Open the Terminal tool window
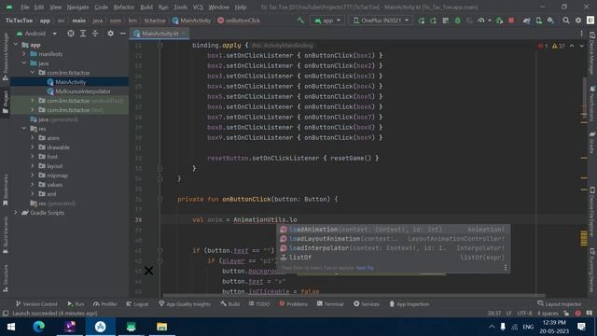 (x=330, y=304)
